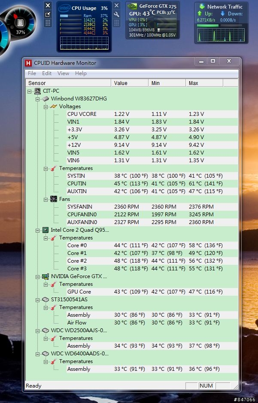The image size is (258, 403).
Task: Click the NVIDIA logo in GPU gadget
Action: [x=132, y=6]
